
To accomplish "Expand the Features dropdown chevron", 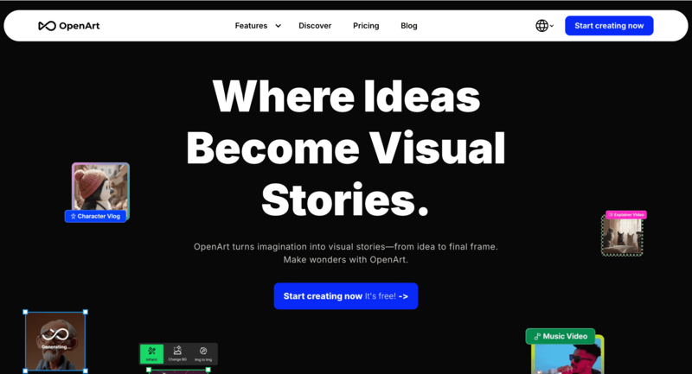I will 278,26.
